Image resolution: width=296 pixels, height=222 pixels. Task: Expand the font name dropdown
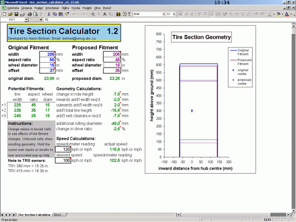click(x=164, y=14)
